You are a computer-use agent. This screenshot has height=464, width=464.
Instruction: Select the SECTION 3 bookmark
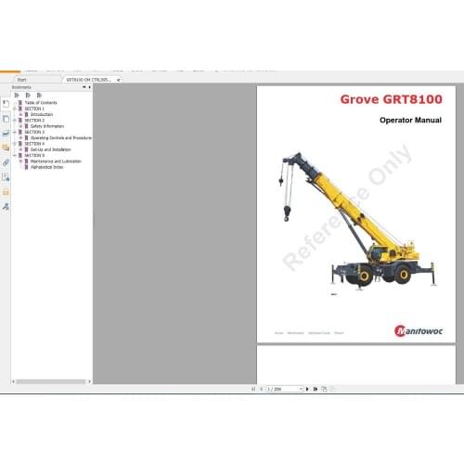34,132
